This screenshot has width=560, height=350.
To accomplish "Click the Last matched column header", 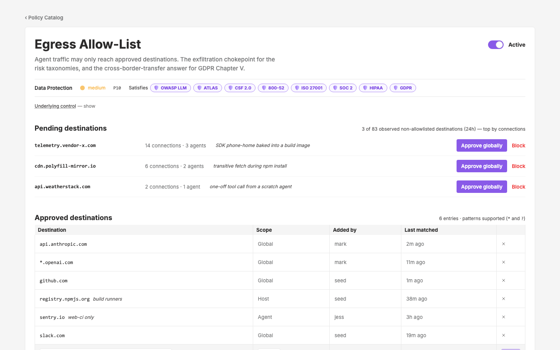I will click(449, 230).
